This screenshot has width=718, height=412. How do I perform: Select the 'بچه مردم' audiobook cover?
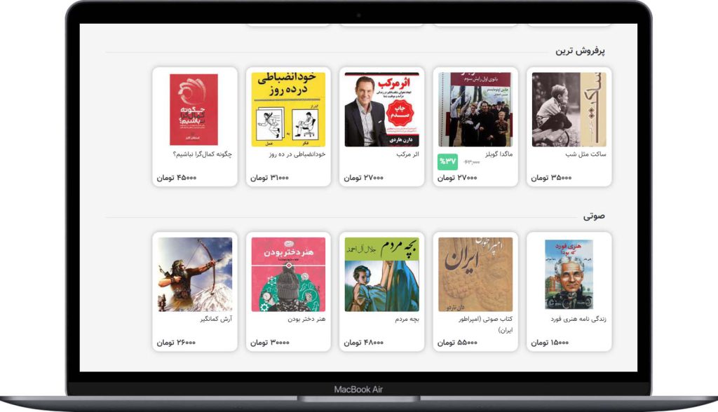382,274
